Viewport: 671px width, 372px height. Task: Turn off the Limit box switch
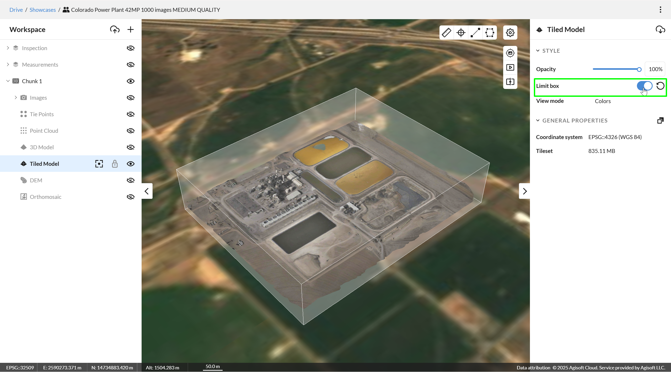[645, 86]
